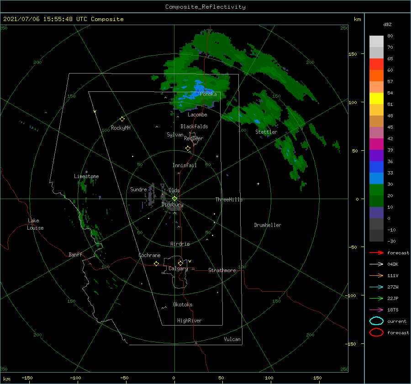The height and width of the screenshot is (384, 411).
Task: Click the yellow diamond marker below Cochrane
Action: click(x=156, y=264)
